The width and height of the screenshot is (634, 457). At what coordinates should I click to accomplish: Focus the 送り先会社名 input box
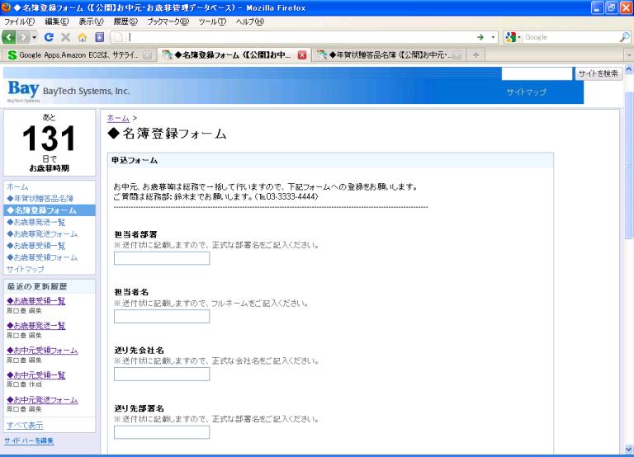(162, 374)
